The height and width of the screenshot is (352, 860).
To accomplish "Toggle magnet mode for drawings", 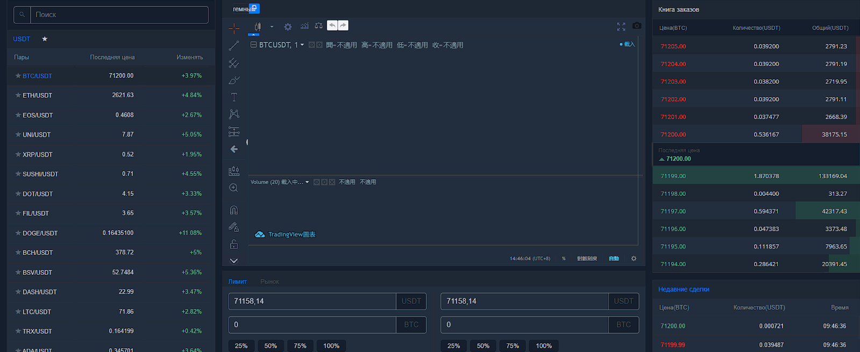I will 234,210.
